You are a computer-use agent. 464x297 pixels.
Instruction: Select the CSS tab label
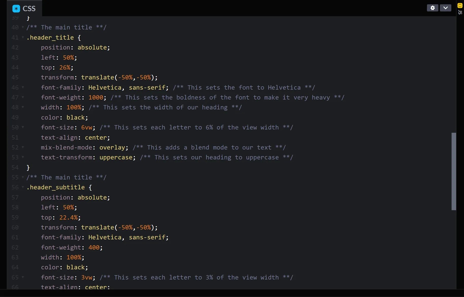click(x=29, y=8)
